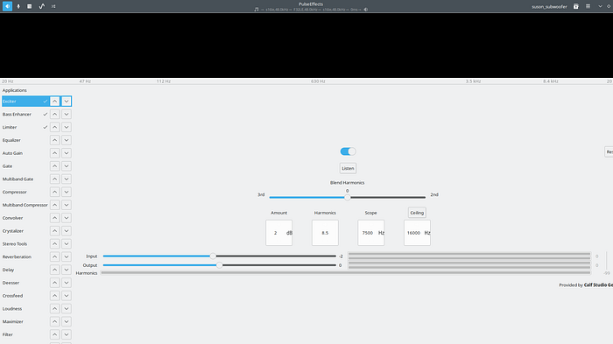Move Exciter up in plugin order
613x344 pixels.
click(x=54, y=102)
